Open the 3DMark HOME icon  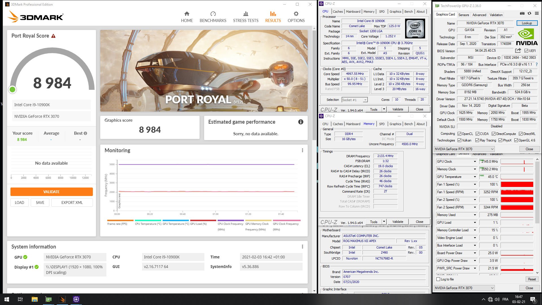tap(187, 14)
